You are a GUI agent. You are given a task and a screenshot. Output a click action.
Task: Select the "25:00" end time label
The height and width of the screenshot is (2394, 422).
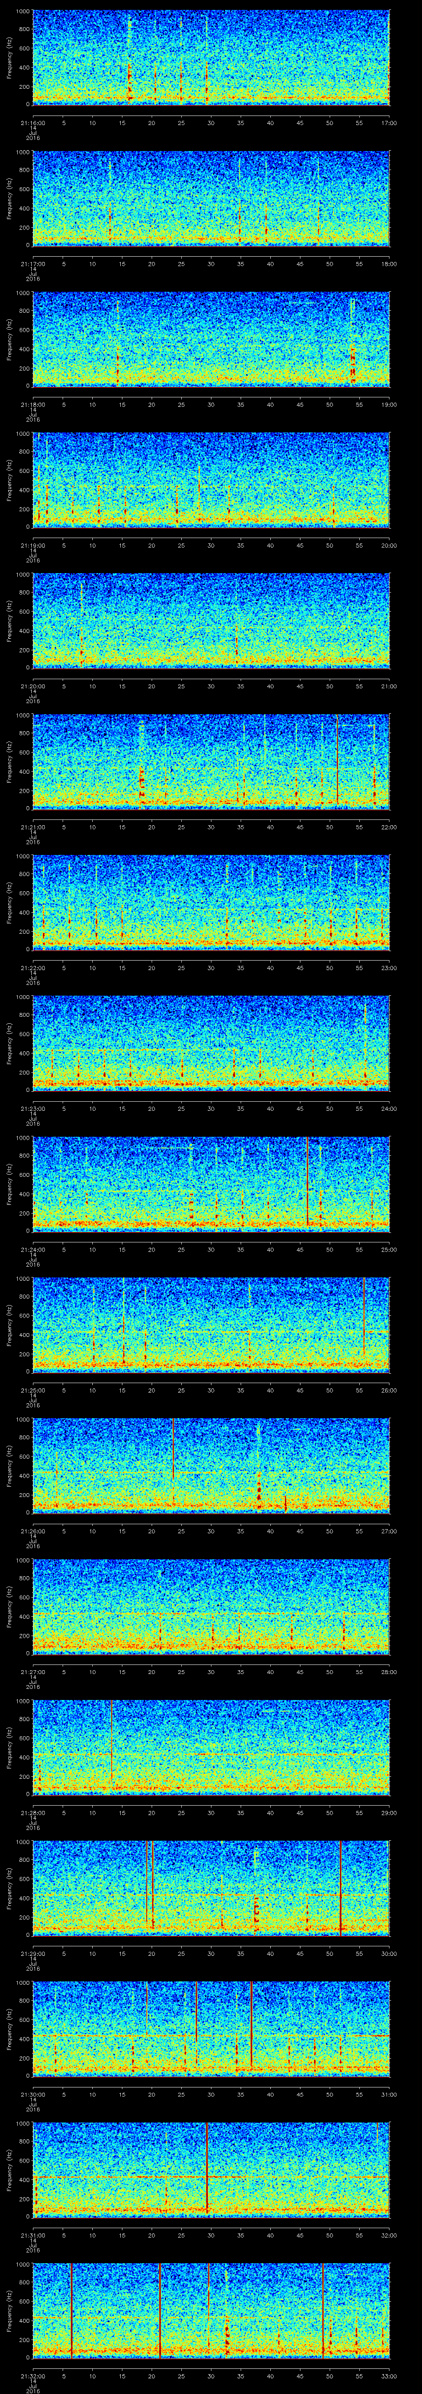pyautogui.click(x=389, y=1249)
